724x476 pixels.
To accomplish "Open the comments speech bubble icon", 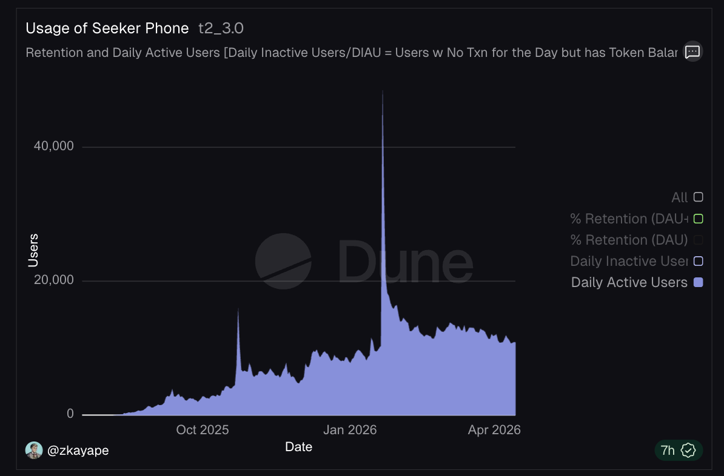I will [692, 52].
